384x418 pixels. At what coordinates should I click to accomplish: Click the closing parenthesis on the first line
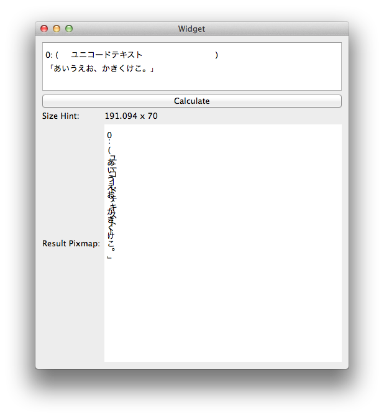click(216, 55)
